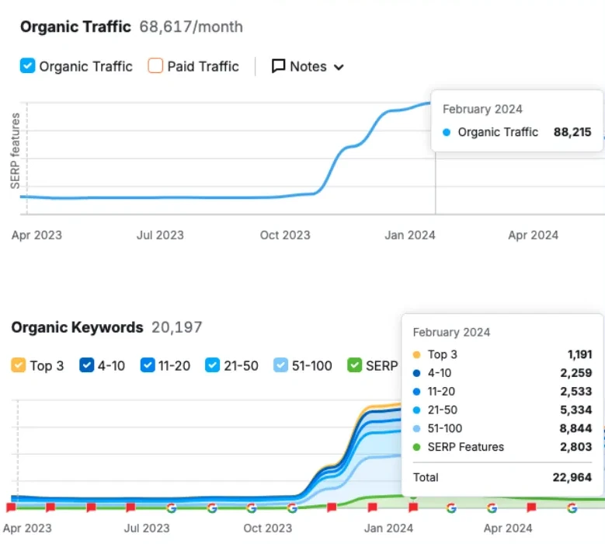Open red flag note nearest Jan 2024 label

point(372,507)
